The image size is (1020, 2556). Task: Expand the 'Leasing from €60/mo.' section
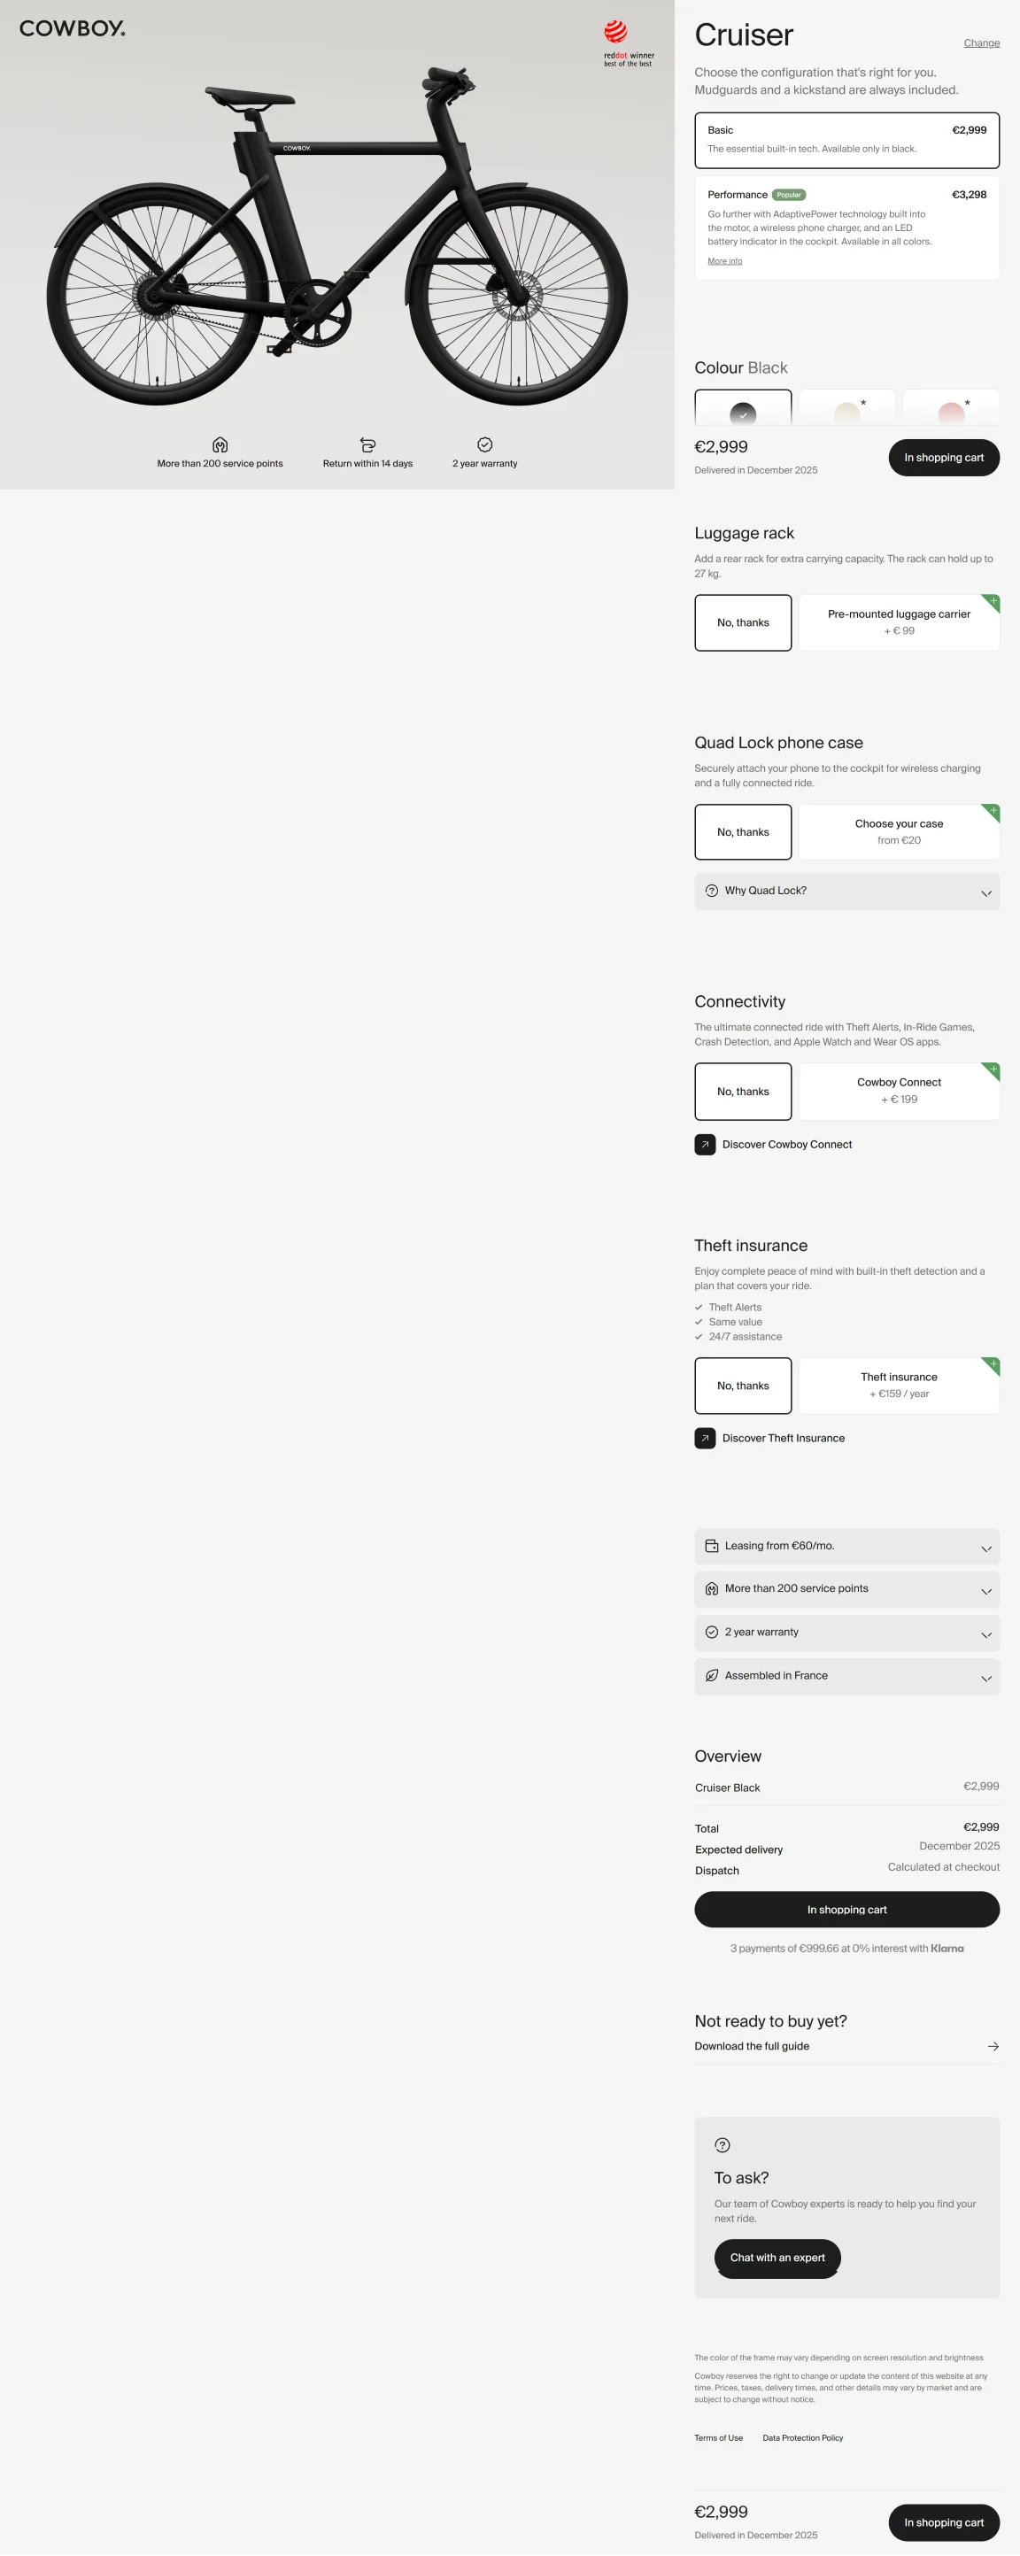[846, 1546]
